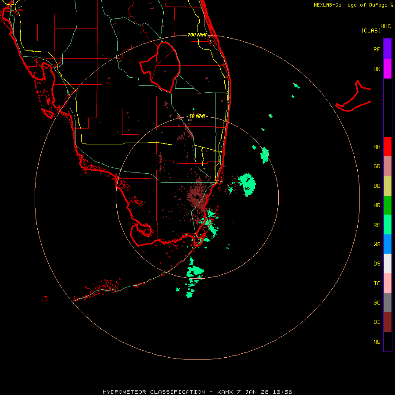
Task: Click the Hydrometeor Classification KAMX title text
Action: [197, 392]
